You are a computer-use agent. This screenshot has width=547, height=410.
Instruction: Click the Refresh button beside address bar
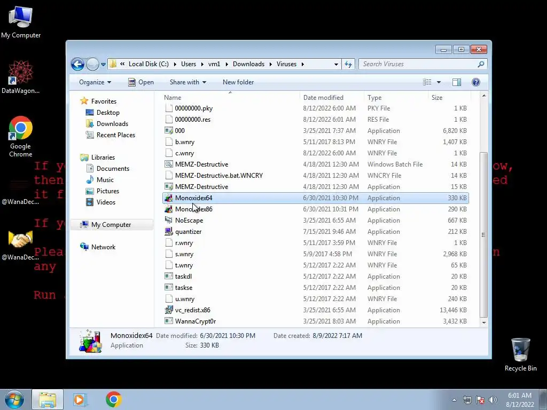point(348,64)
